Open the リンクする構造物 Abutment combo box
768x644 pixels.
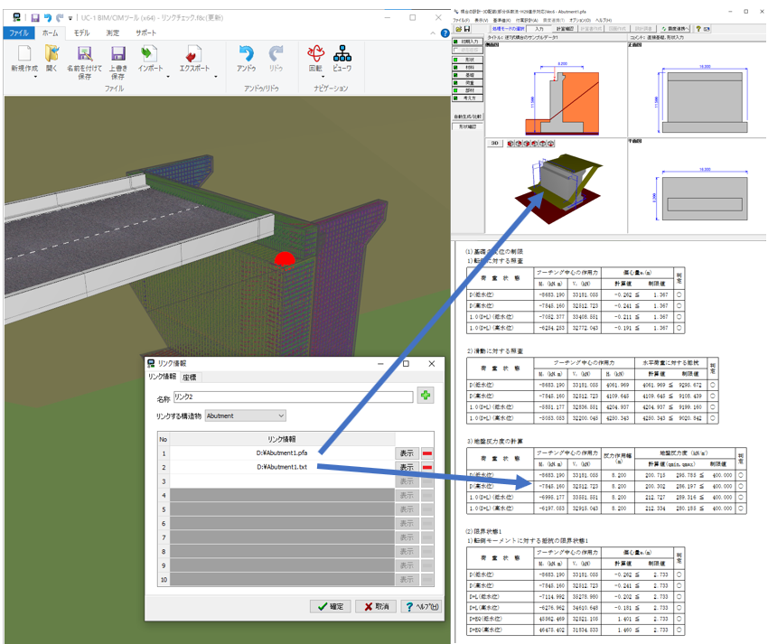pyautogui.click(x=245, y=415)
